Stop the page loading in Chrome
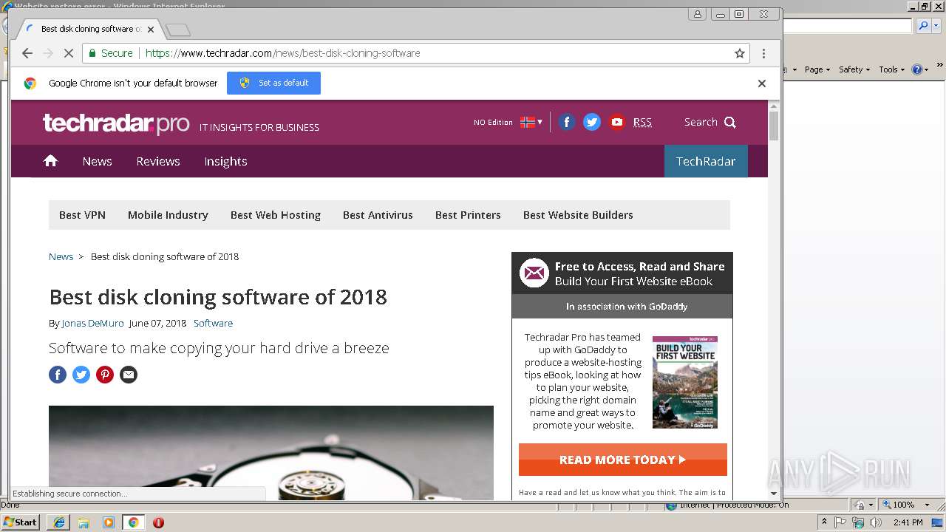This screenshot has width=946, height=532. (x=69, y=53)
